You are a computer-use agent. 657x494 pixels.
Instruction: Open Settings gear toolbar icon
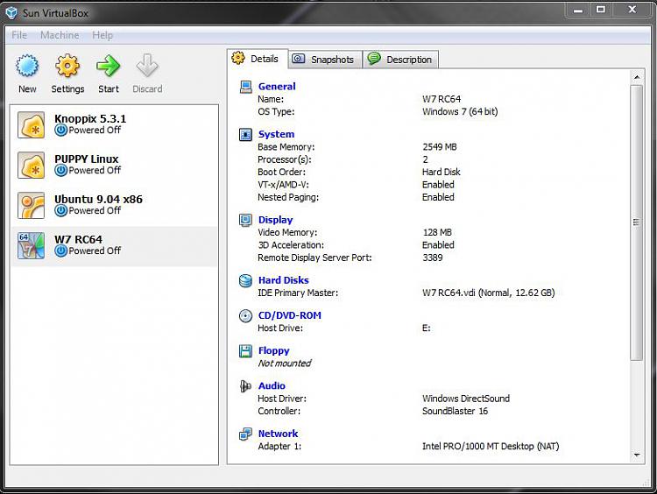[x=67, y=66]
